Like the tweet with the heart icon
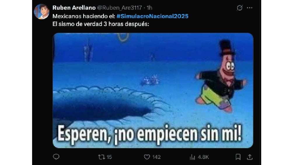 pyautogui.click(x=147, y=157)
